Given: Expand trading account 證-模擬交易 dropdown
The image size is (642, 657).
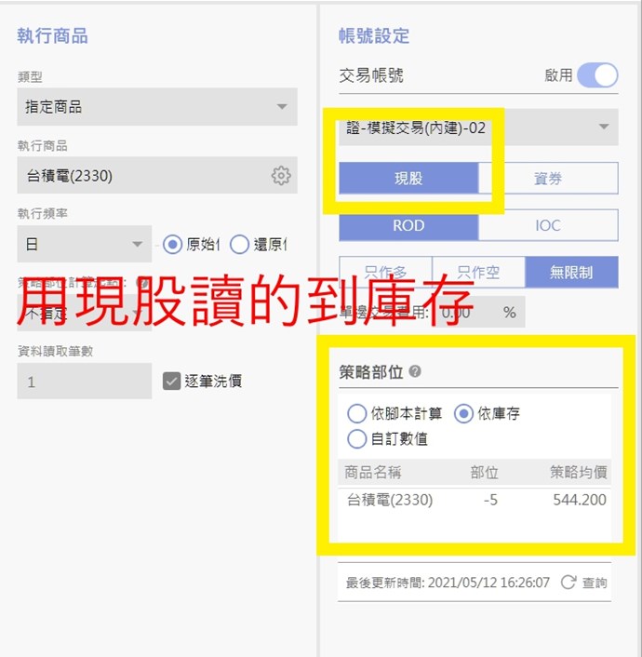Looking at the screenshot, I should (478, 127).
